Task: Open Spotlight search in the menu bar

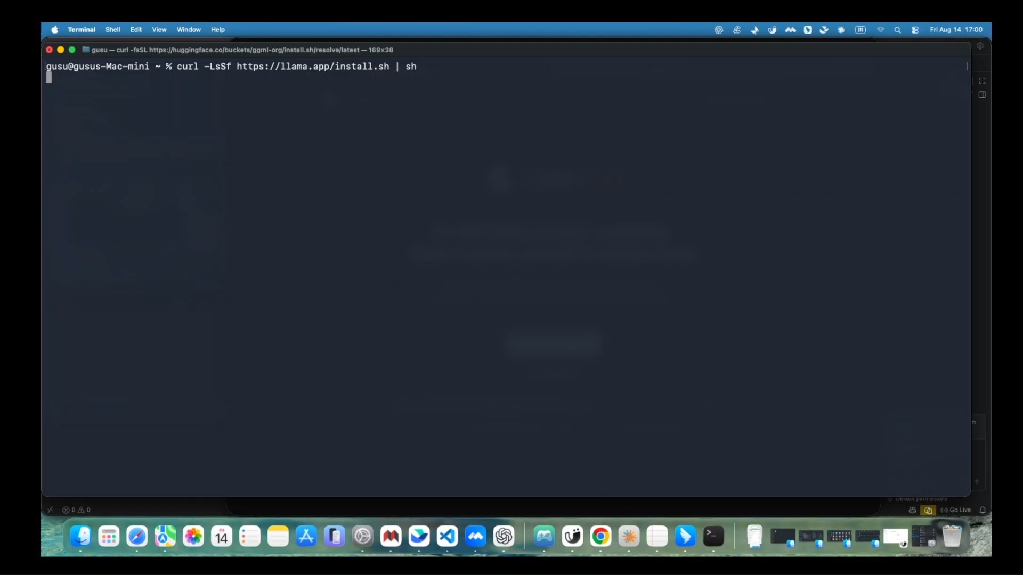Action: 898,30
